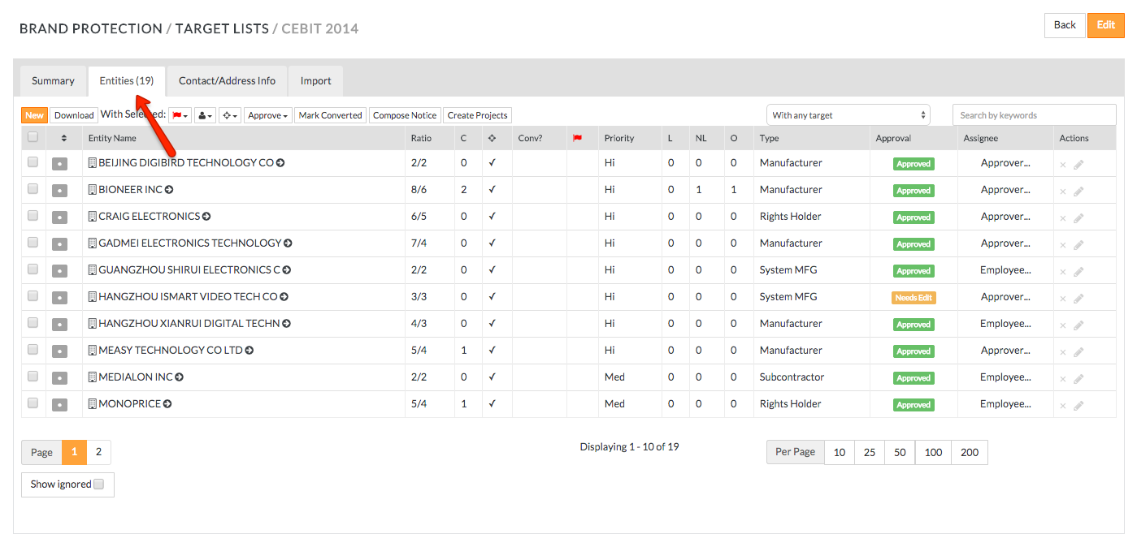Viewport: 1137px width, 534px height.
Task: Switch to the Contact/Address Info tab
Action: 227,81
